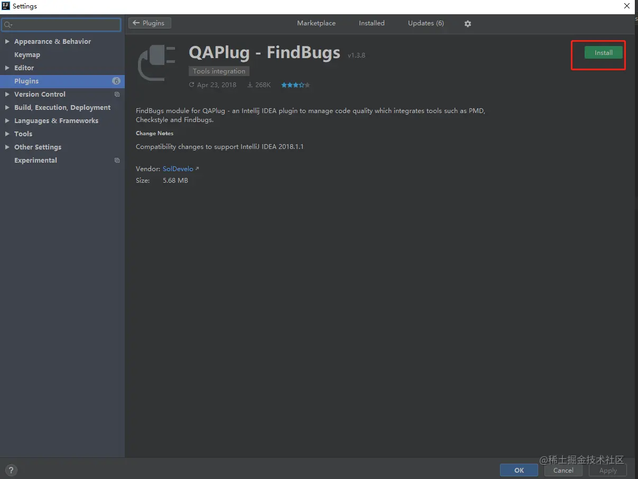Open Appearance & Behavior settings

coord(52,42)
